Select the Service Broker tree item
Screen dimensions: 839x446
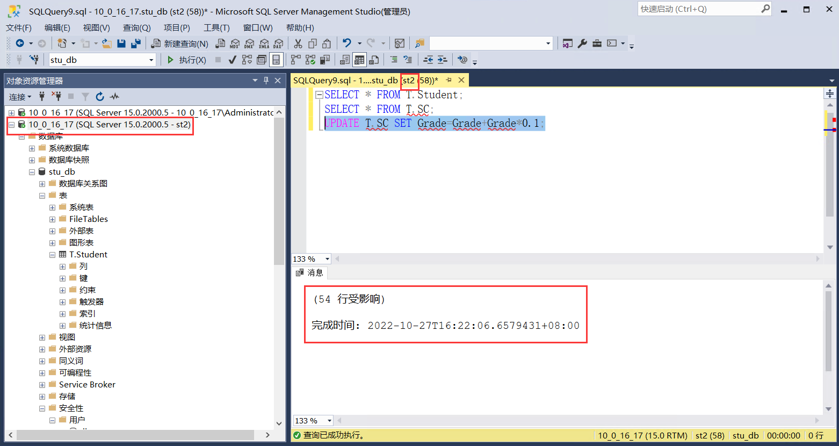87,385
